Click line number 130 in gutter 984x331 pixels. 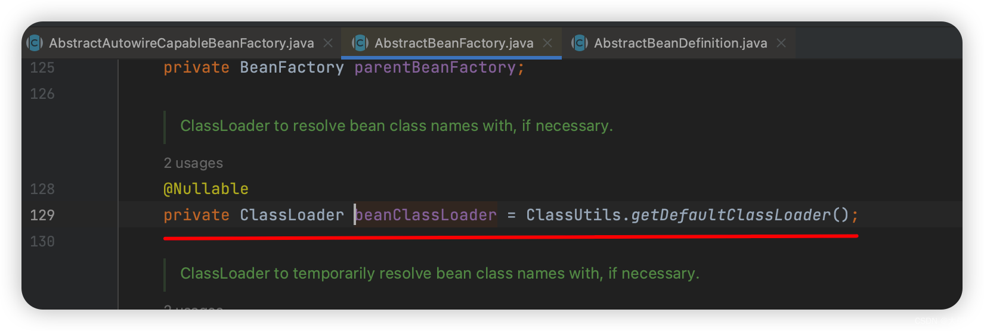[42, 241]
